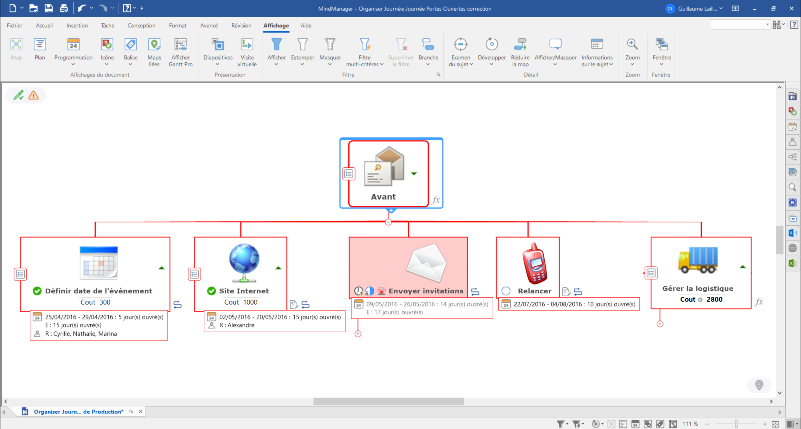
Task: Toggle checkmark on Définir date de l'événement
Action: [x=37, y=291]
